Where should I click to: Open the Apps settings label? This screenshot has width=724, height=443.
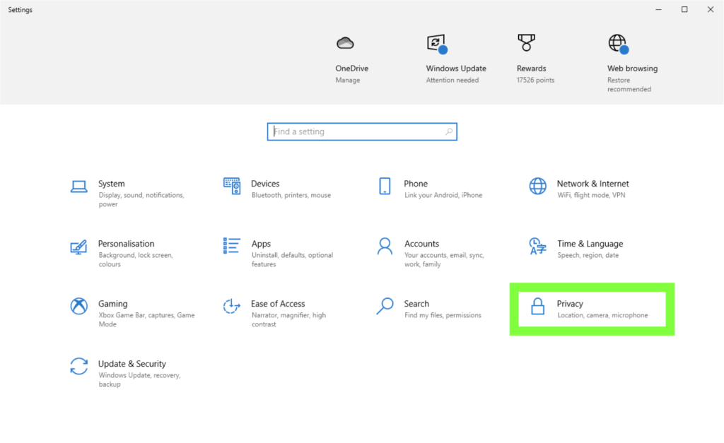(261, 244)
